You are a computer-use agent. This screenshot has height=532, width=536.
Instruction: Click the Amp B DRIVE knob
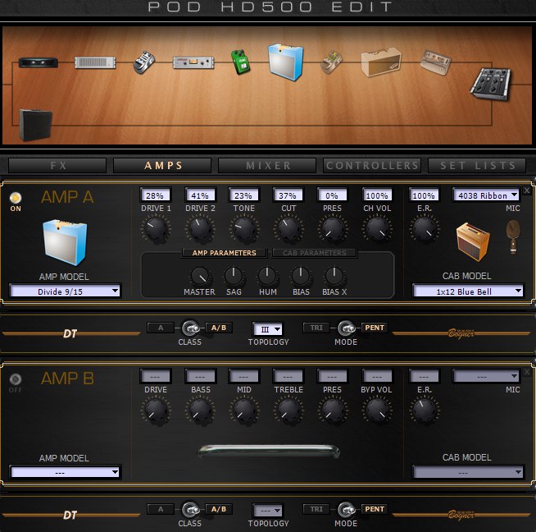coord(156,410)
